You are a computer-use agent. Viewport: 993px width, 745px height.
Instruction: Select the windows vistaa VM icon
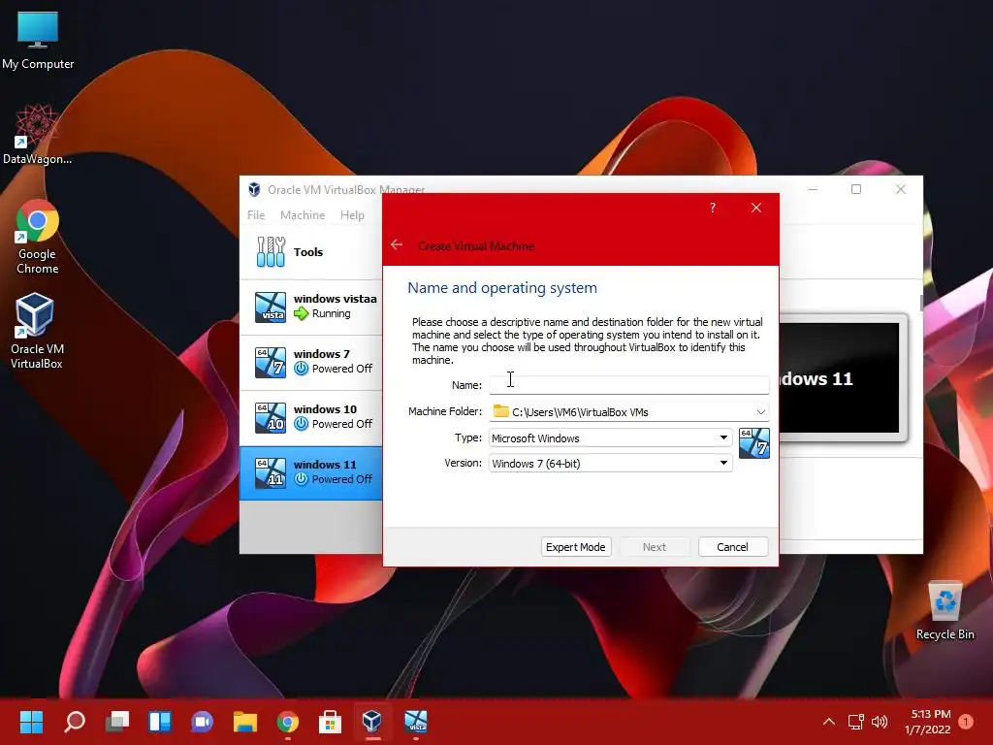coord(271,308)
